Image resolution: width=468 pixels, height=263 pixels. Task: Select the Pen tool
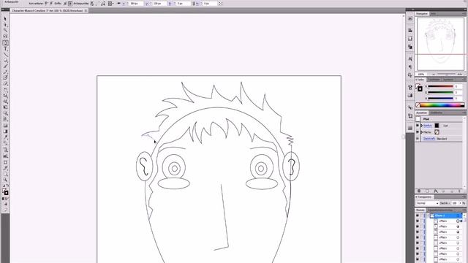pyautogui.click(x=5, y=43)
